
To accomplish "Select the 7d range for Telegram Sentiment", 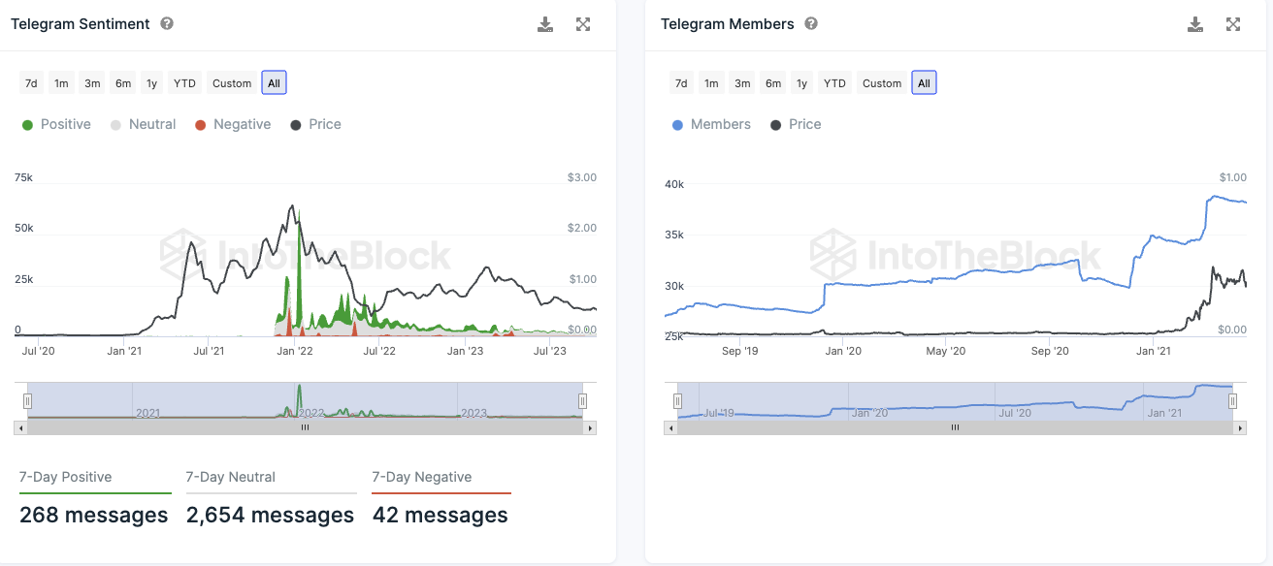I will point(31,83).
